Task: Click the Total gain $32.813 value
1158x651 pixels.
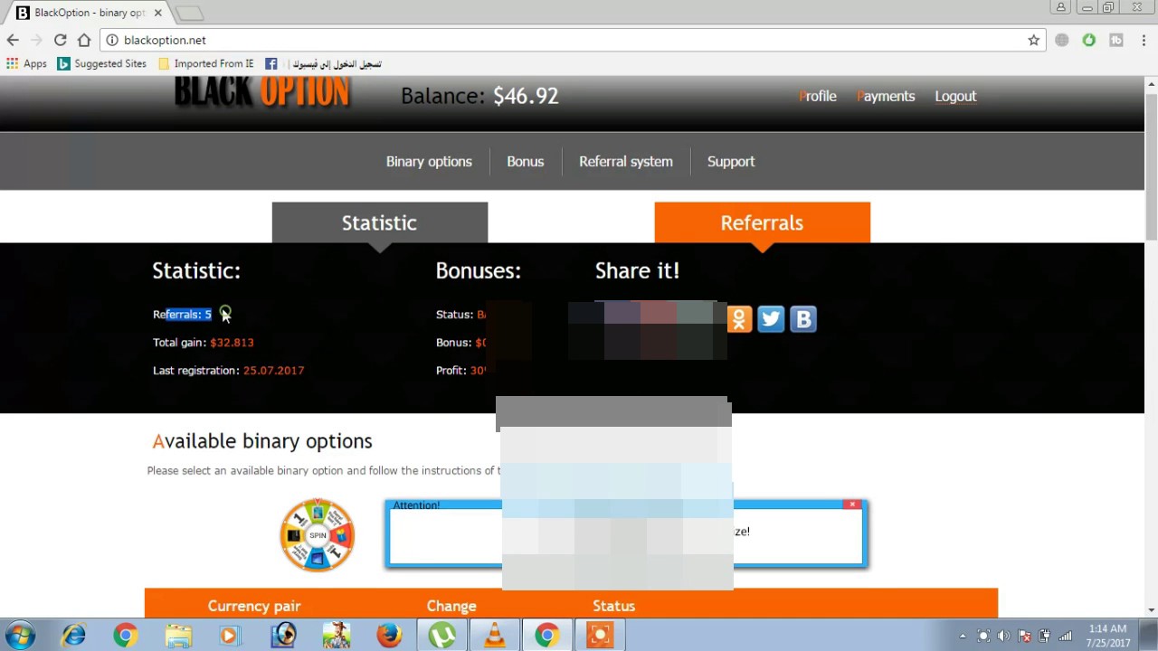Action: [232, 343]
